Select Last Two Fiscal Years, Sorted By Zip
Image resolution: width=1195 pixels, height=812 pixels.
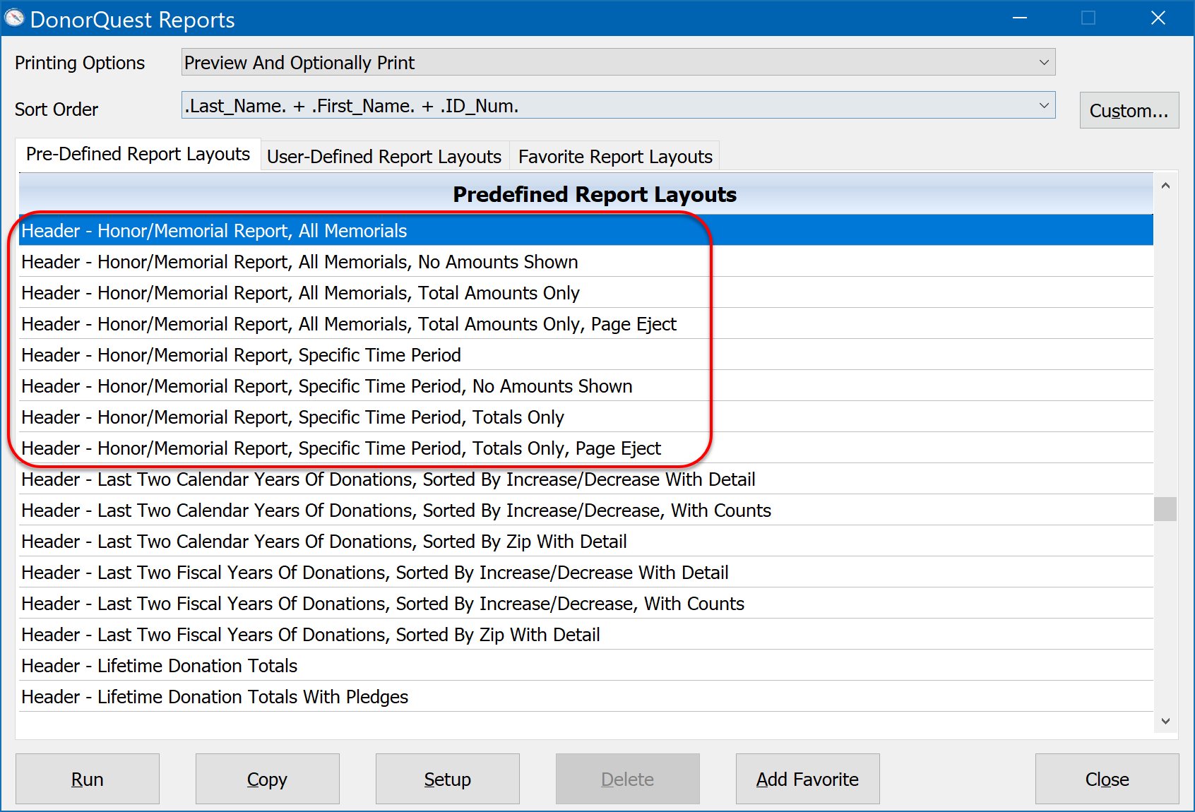click(586, 635)
